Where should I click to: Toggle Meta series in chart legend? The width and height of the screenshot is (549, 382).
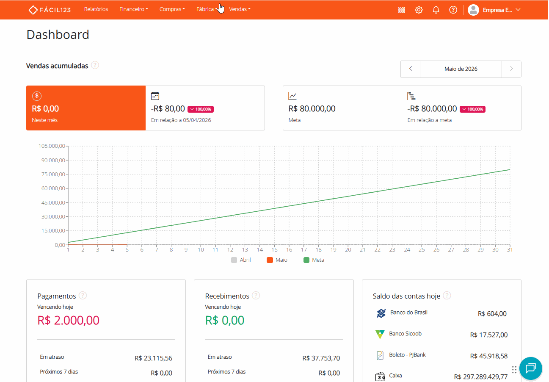click(314, 260)
